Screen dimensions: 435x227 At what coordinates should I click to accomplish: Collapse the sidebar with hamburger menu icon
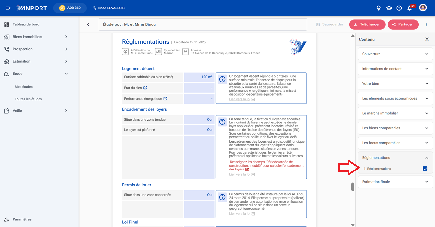coord(8,8)
